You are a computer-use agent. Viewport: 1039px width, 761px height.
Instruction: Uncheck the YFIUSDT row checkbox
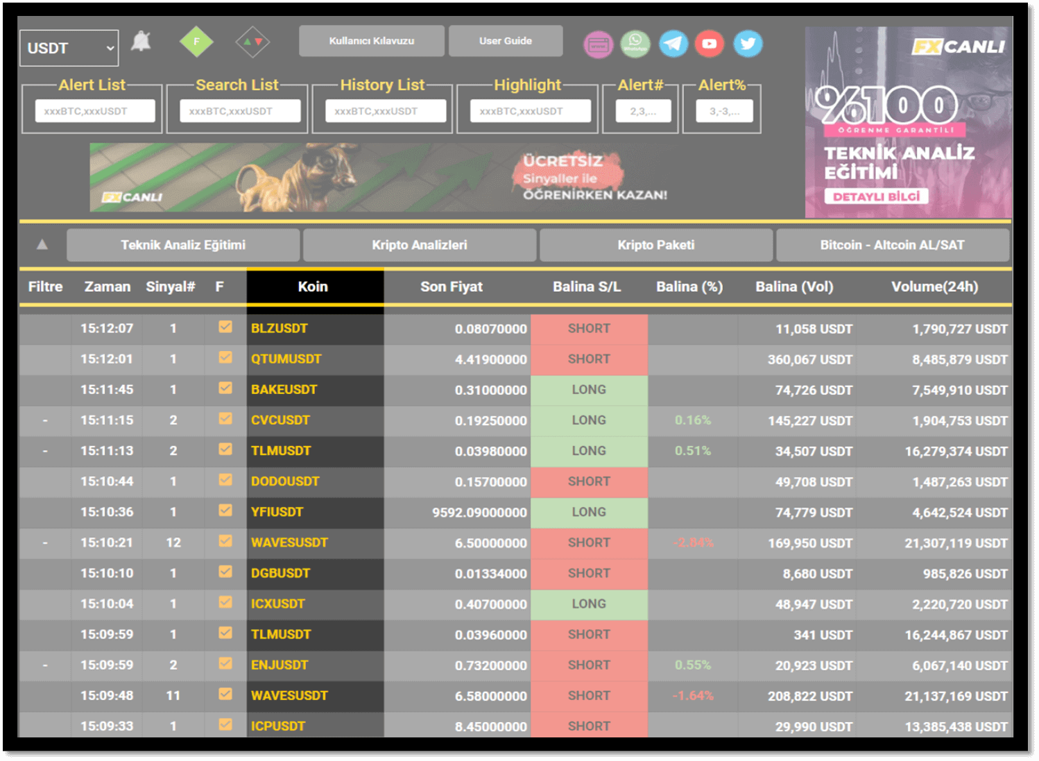tap(225, 510)
